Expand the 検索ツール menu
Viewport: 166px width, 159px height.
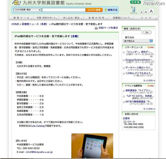click(21, 18)
